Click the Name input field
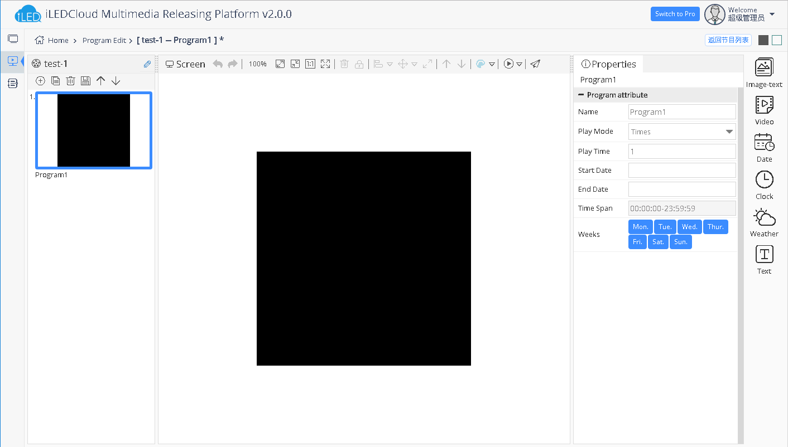Viewport: 788px width, 447px height. point(682,111)
